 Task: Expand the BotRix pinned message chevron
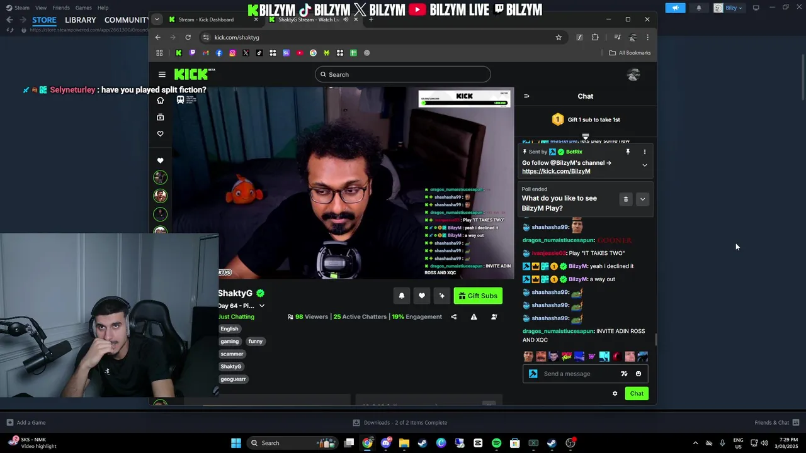tap(644, 165)
